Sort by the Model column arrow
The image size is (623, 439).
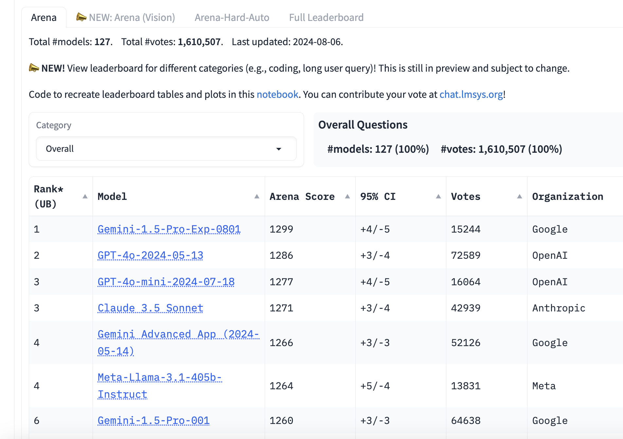click(x=257, y=196)
